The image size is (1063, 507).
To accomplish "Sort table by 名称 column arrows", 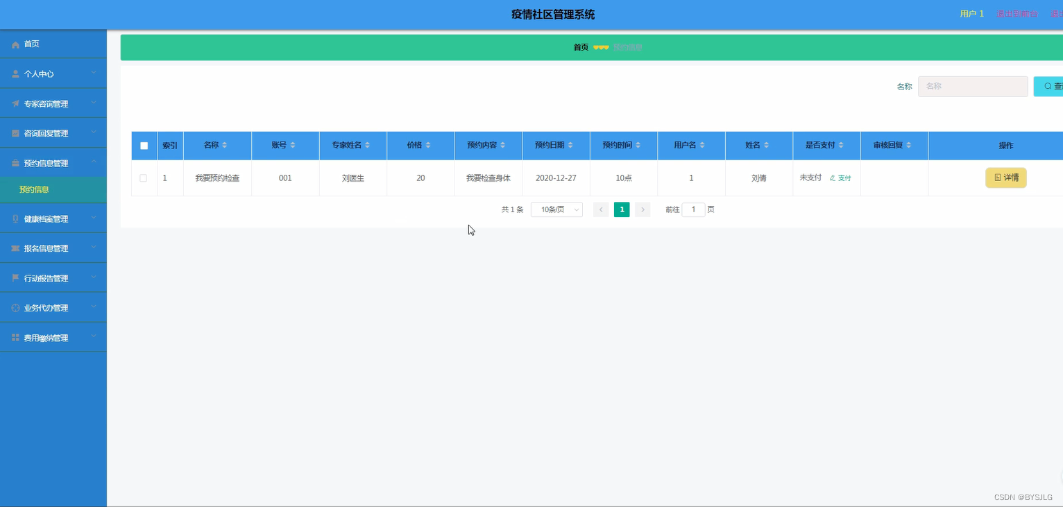I will pos(224,145).
